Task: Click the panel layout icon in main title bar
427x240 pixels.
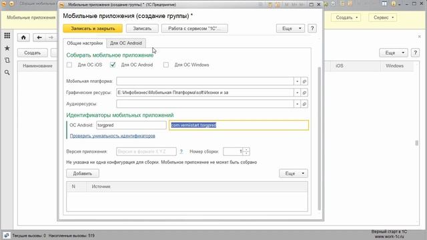Action: (x=384, y=4)
